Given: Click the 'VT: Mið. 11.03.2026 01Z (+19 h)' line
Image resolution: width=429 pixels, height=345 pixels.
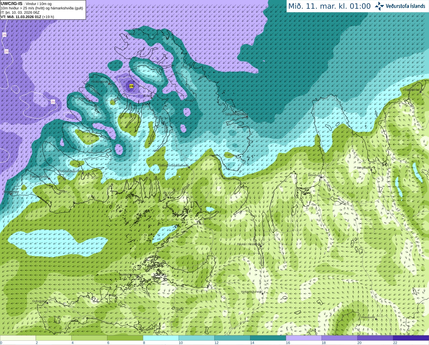Looking at the screenshot, I should (27, 17).
